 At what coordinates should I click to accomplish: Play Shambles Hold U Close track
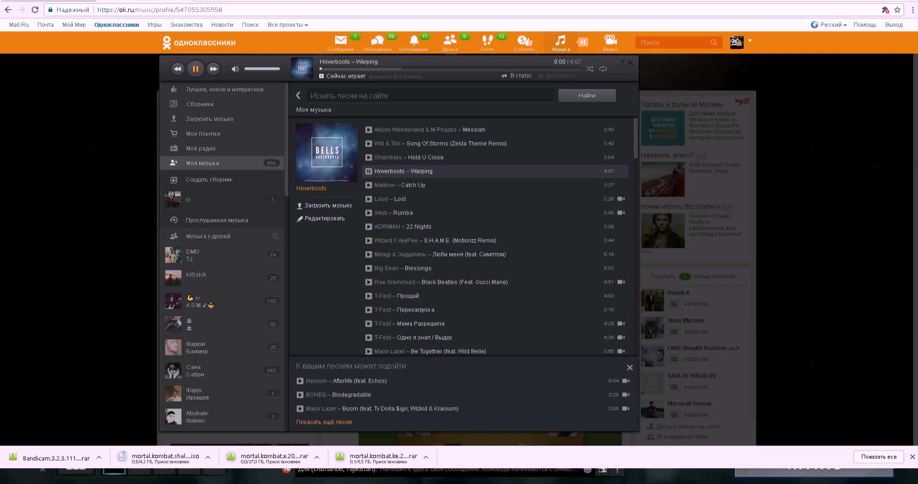pos(369,157)
